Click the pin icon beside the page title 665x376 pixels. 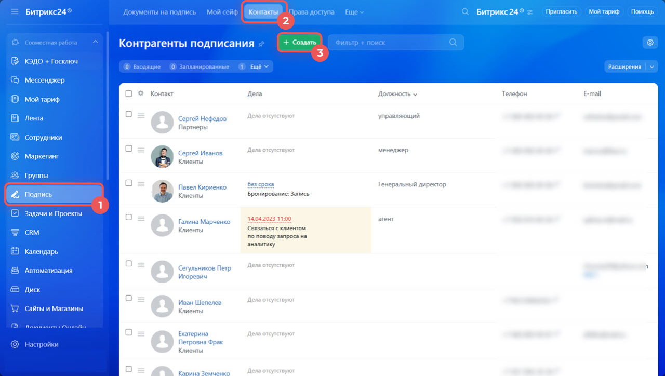261,44
